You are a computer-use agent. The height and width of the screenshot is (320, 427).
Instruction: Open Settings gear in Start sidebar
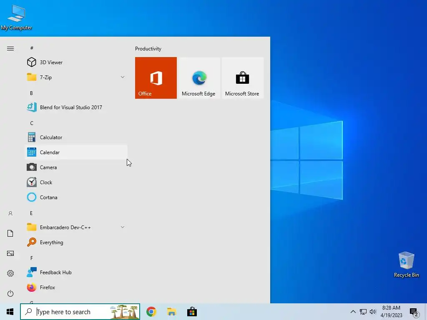coord(10,273)
